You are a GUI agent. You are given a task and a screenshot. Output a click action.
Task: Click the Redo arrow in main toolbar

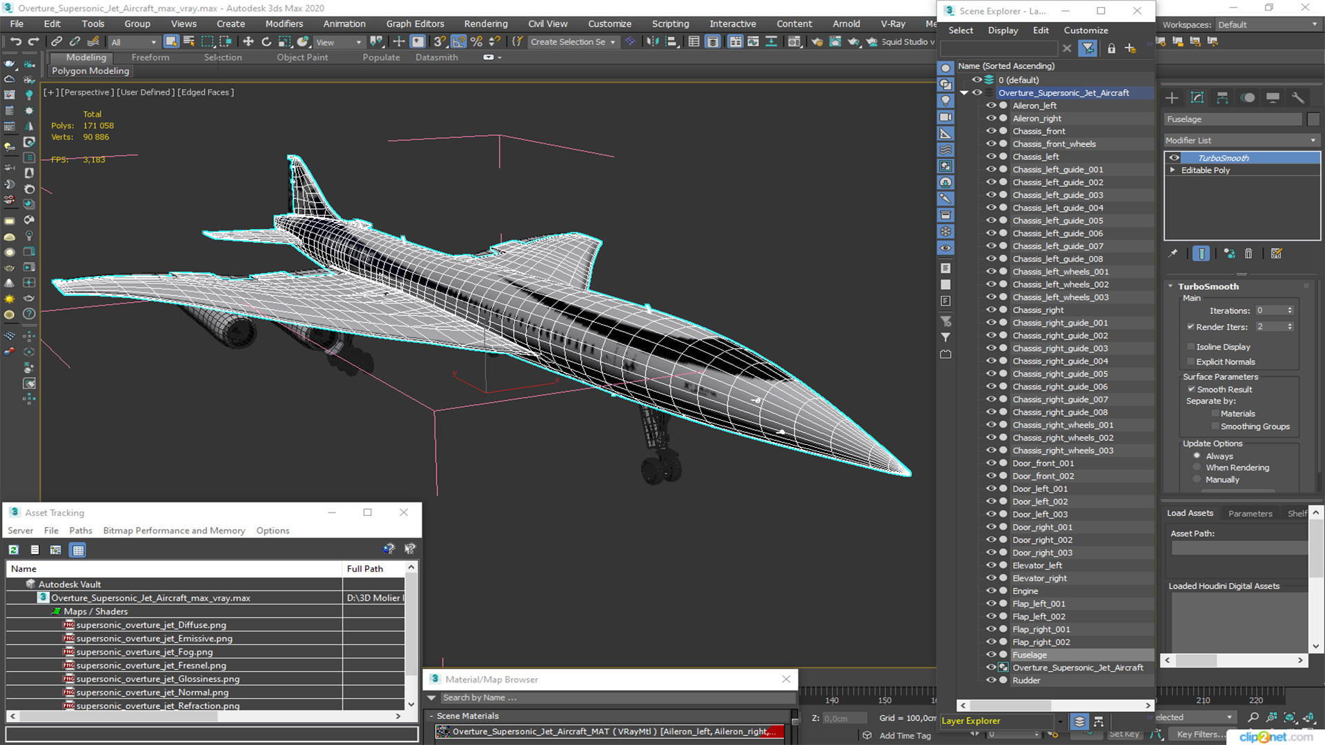point(33,41)
